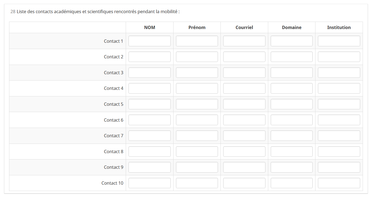Select the Contact 7 Institution input
The width and height of the screenshot is (386, 200).
[x=339, y=136]
